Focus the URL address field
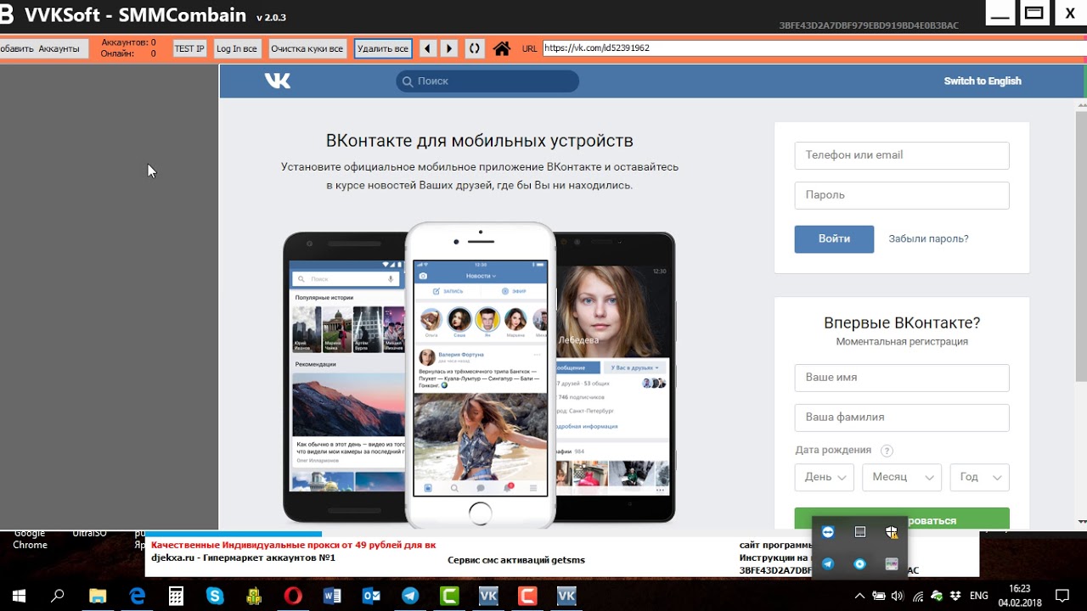Image resolution: width=1087 pixels, height=611 pixels. click(814, 48)
